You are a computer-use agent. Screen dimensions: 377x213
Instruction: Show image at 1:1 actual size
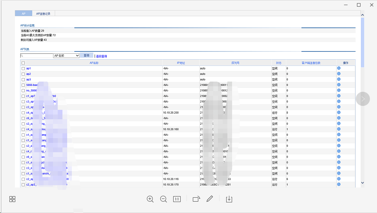coord(177,199)
